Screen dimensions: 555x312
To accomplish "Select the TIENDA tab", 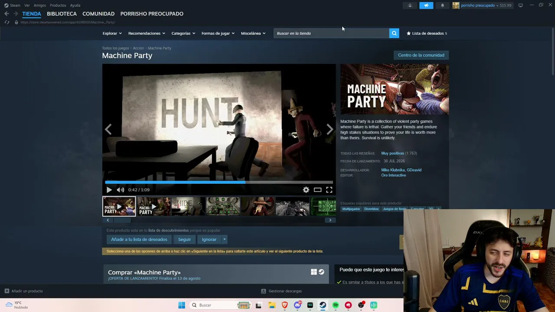I will point(32,14).
